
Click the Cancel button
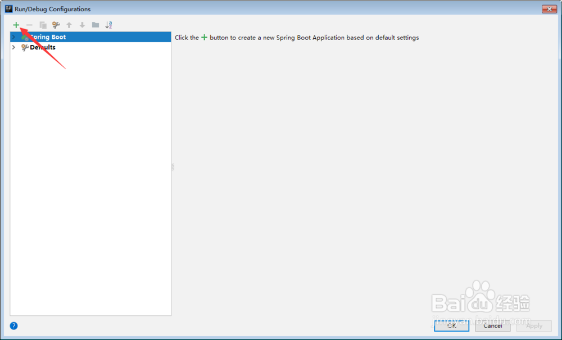pos(493,325)
